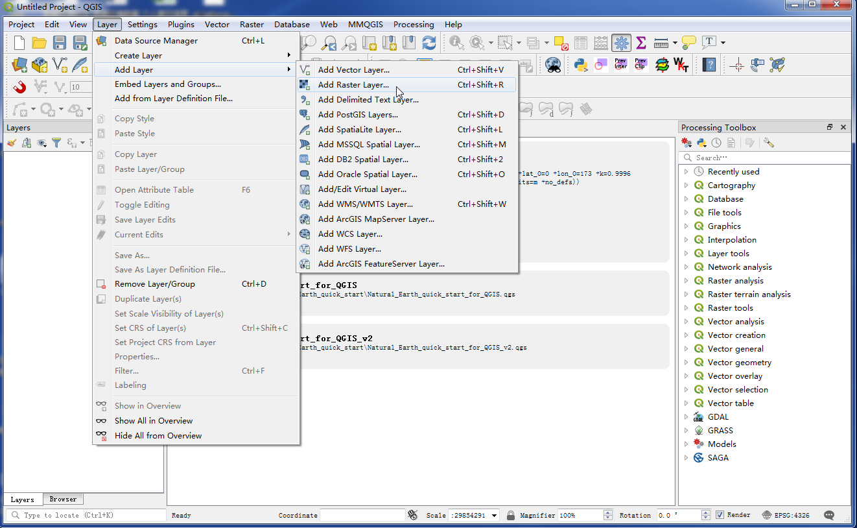Screen dimensions: 857x528
Task: Click the Prev Inter plugin icon
Action: [x=621, y=65]
